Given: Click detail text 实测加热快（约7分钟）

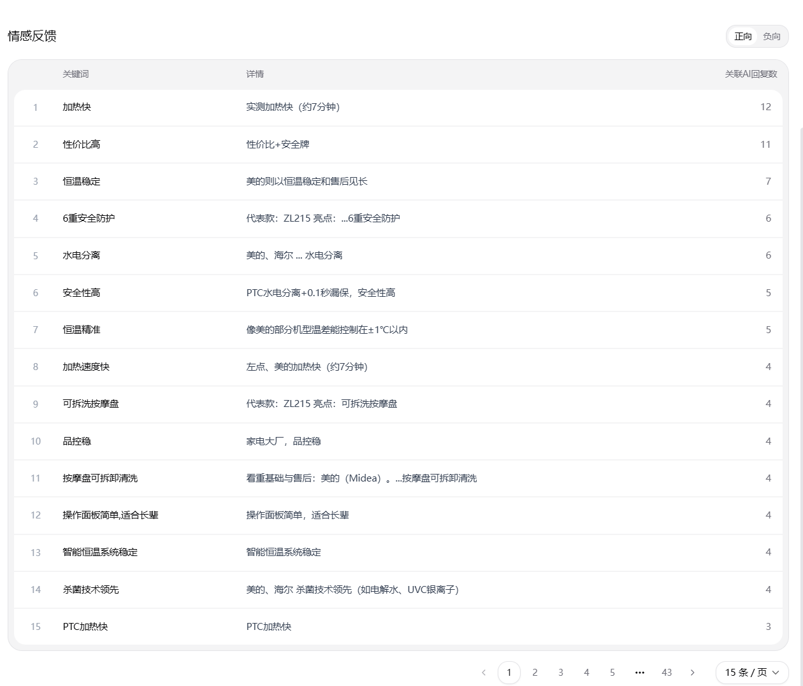Looking at the screenshot, I should [x=293, y=107].
